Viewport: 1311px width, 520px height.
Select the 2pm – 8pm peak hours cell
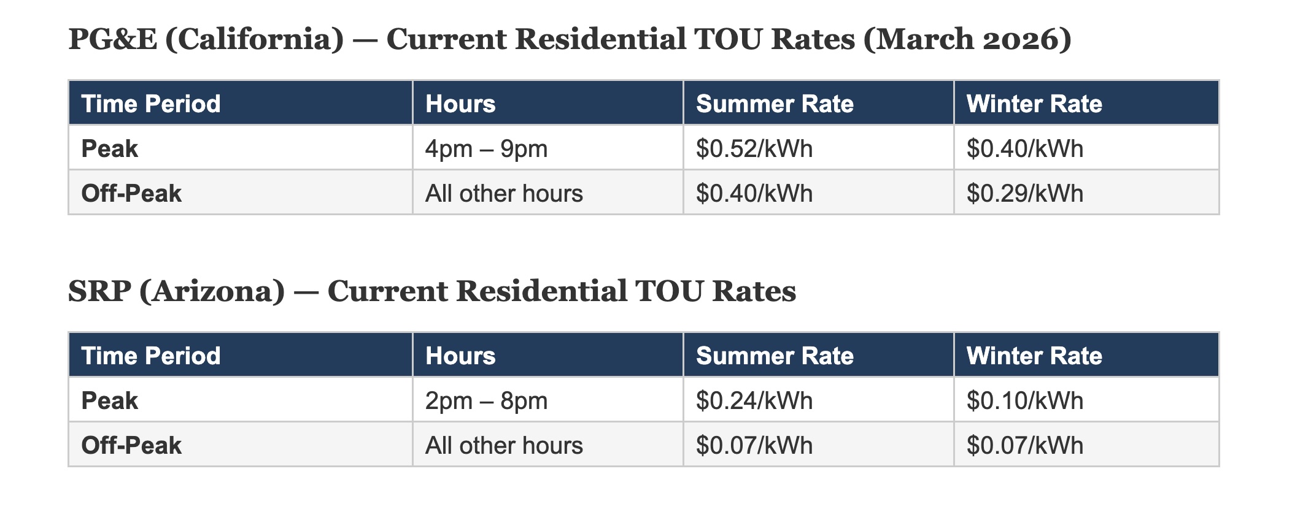(486, 401)
